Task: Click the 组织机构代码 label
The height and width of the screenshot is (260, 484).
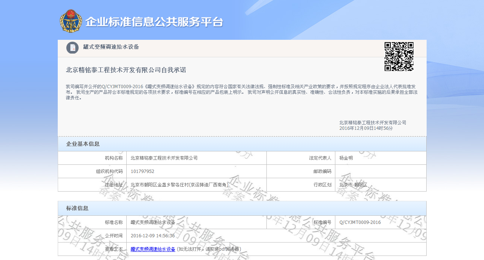Action: click(109, 171)
